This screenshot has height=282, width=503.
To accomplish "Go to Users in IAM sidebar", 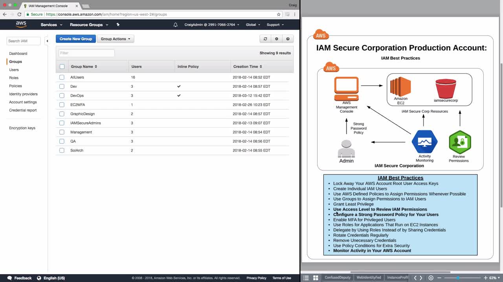I will pyautogui.click(x=14, y=70).
